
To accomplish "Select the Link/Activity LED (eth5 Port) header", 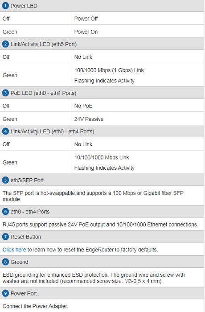I will click(x=102, y=44).
